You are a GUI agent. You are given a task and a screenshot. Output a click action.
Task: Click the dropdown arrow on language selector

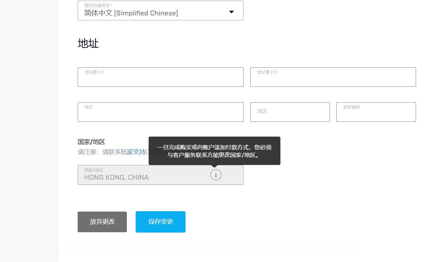232,12
